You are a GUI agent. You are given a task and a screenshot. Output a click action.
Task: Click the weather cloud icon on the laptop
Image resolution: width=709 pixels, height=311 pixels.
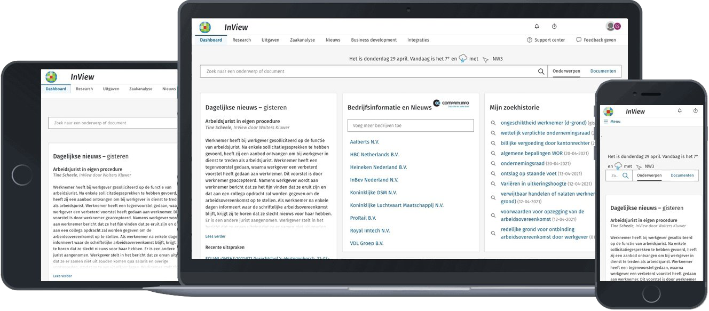463,59
